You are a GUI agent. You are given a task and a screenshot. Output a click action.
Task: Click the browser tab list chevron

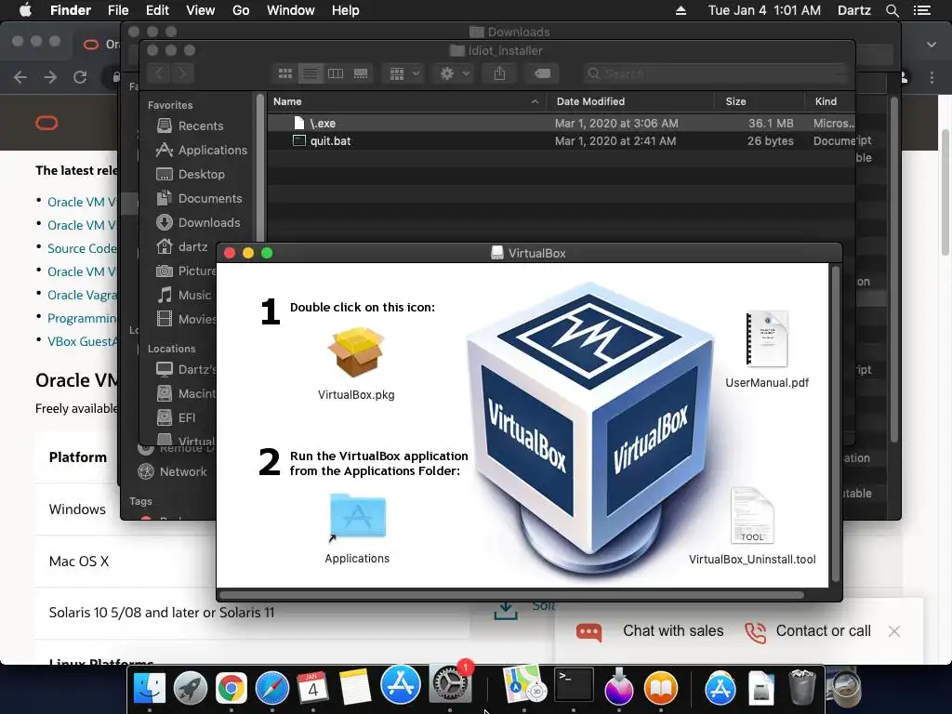[932, 45]
